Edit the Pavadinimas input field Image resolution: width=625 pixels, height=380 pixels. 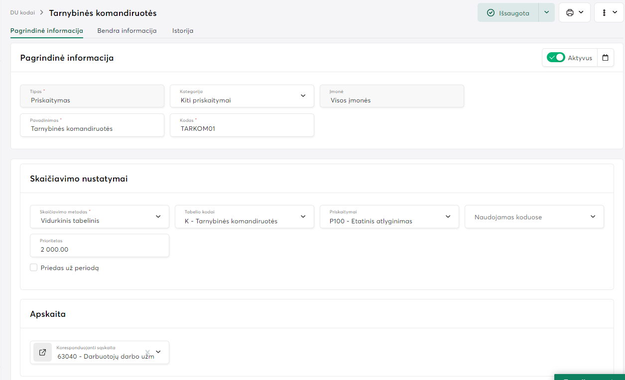pyautogui.click(x=92, y=125)
